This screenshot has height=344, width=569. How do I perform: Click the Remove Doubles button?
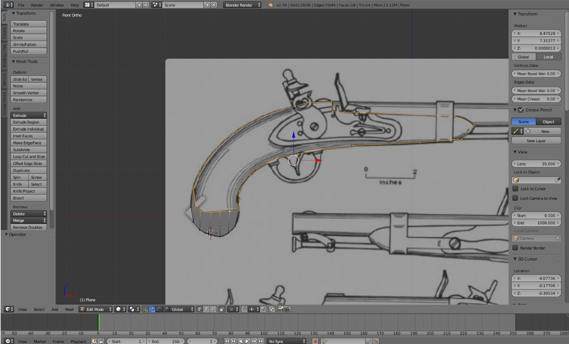click(x=28, y=227)
